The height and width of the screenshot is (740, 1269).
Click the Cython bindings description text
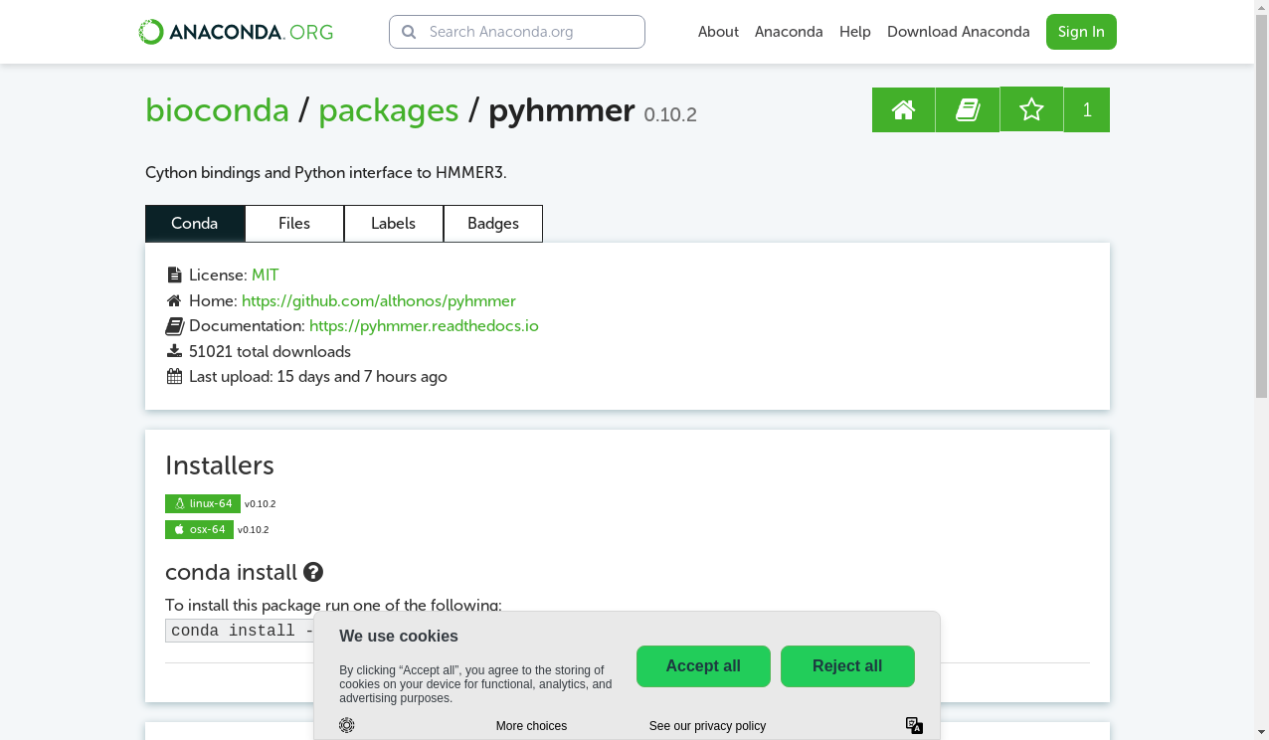pyautogui.click(x=326, y=172)
